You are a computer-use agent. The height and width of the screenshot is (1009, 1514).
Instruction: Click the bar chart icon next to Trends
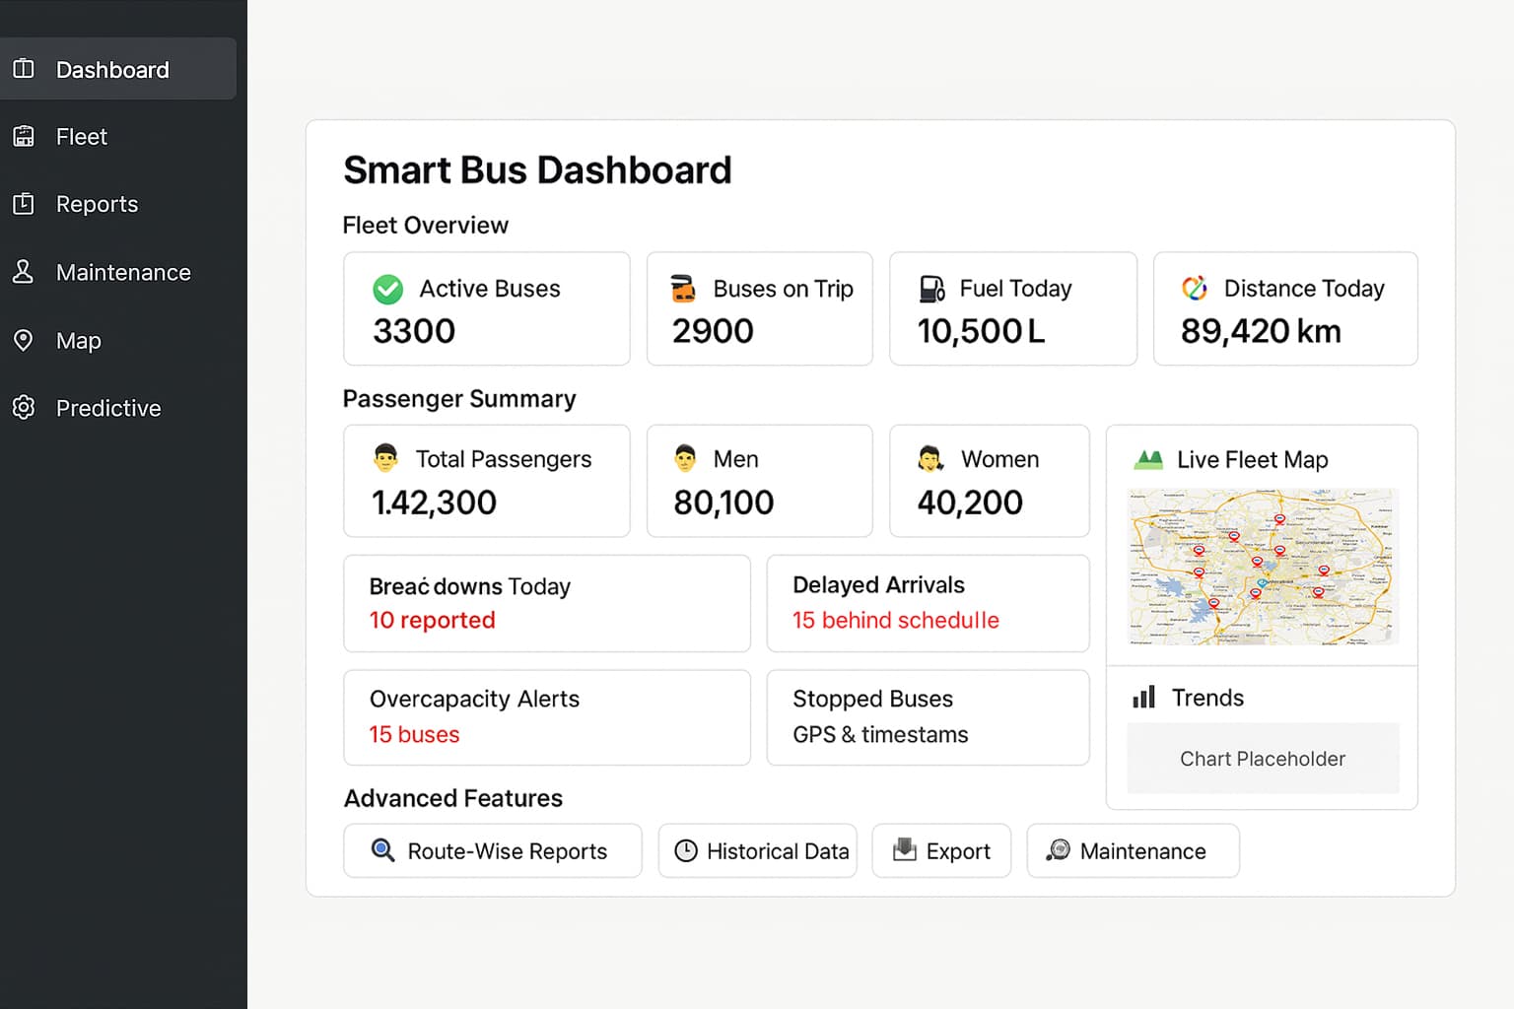point(1143,697)
